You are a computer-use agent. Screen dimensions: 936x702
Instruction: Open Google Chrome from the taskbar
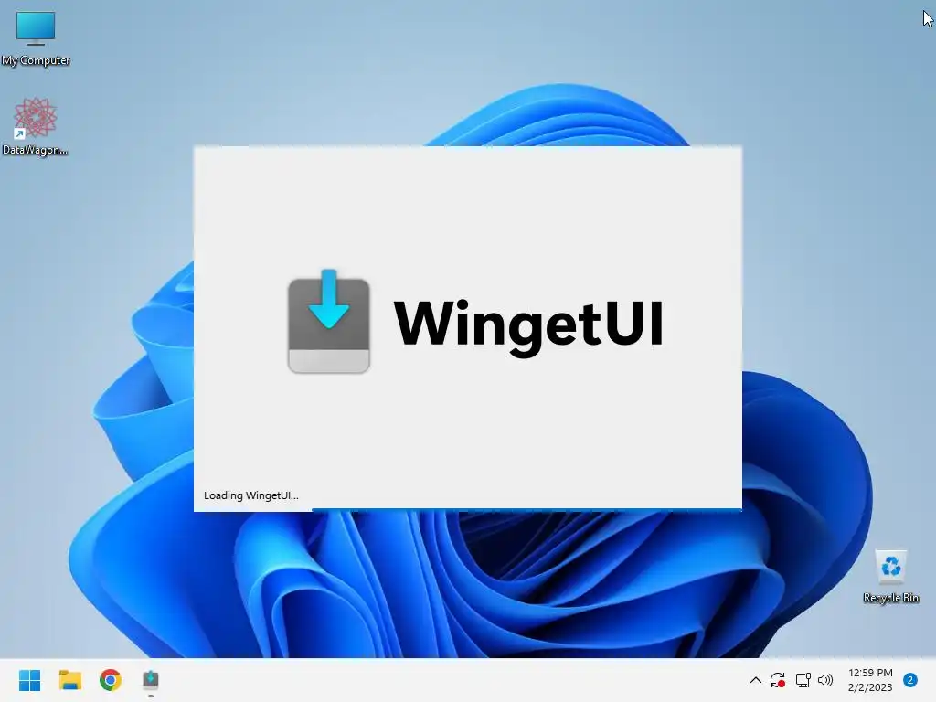click(x=111, y=680)
